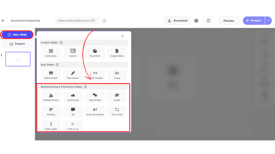Screen dimensions: 275x154
Task: Choose the Multiple Choices slide type
Action: point(51,97)
